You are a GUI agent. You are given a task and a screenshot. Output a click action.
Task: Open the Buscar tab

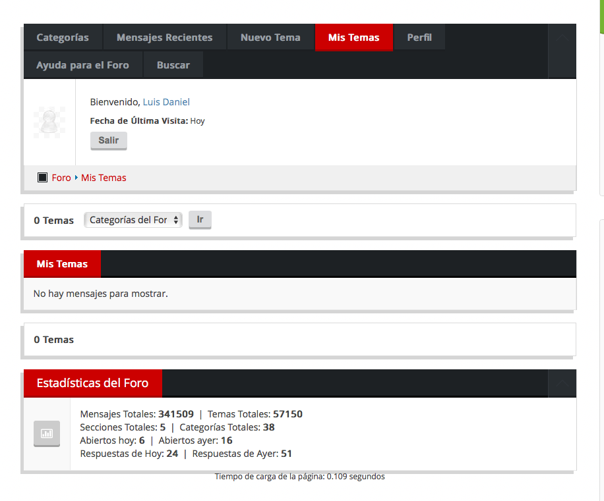173,65
